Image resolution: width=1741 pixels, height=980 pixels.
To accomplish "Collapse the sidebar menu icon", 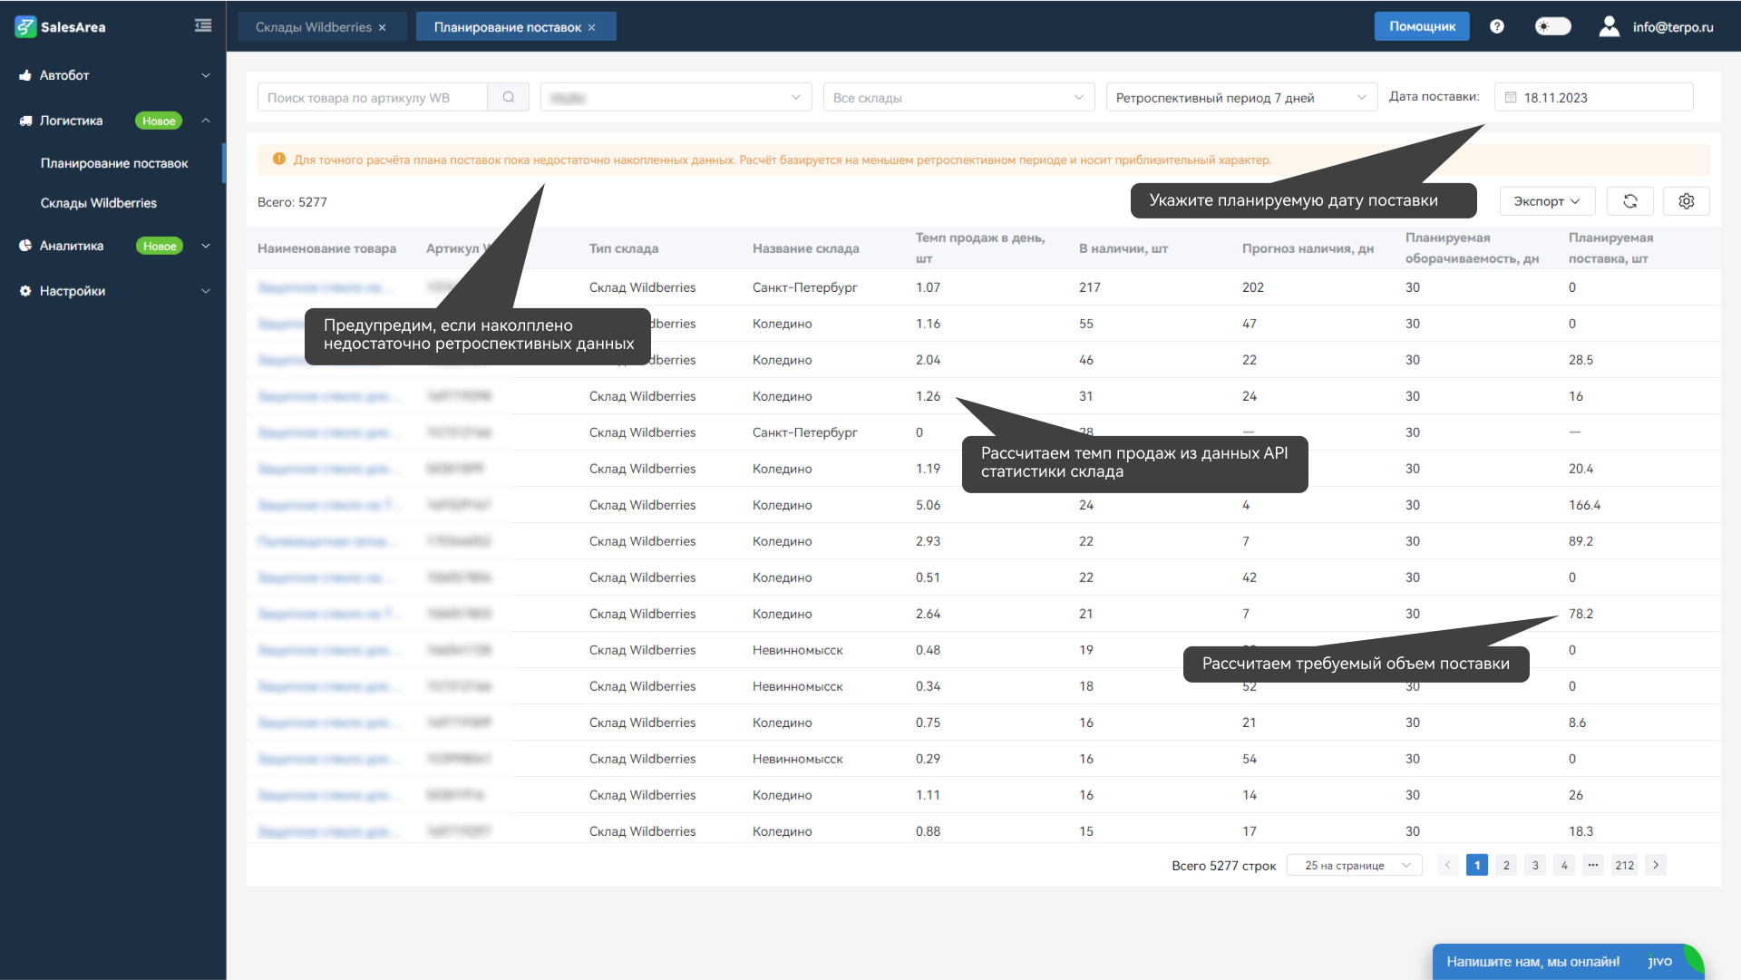I will point(203,26).
